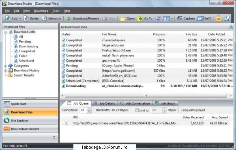Click the Add download toolbar icon
This screenshot has width=236, height=150.
coord(8,19)
